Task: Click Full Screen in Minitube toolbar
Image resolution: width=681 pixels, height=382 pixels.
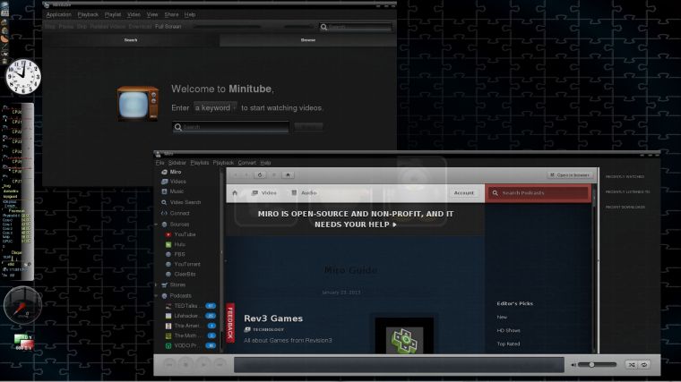Action: [x=168, y=27]
